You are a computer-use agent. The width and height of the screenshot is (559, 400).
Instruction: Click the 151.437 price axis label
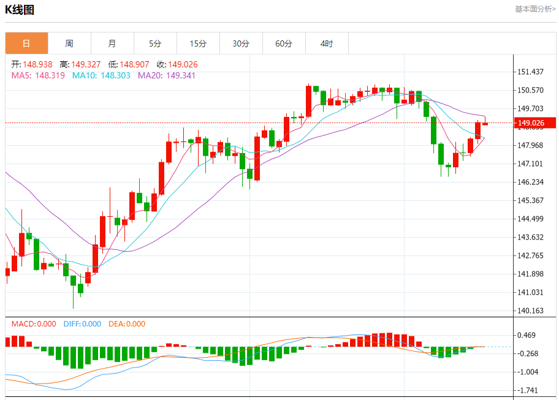531,72
